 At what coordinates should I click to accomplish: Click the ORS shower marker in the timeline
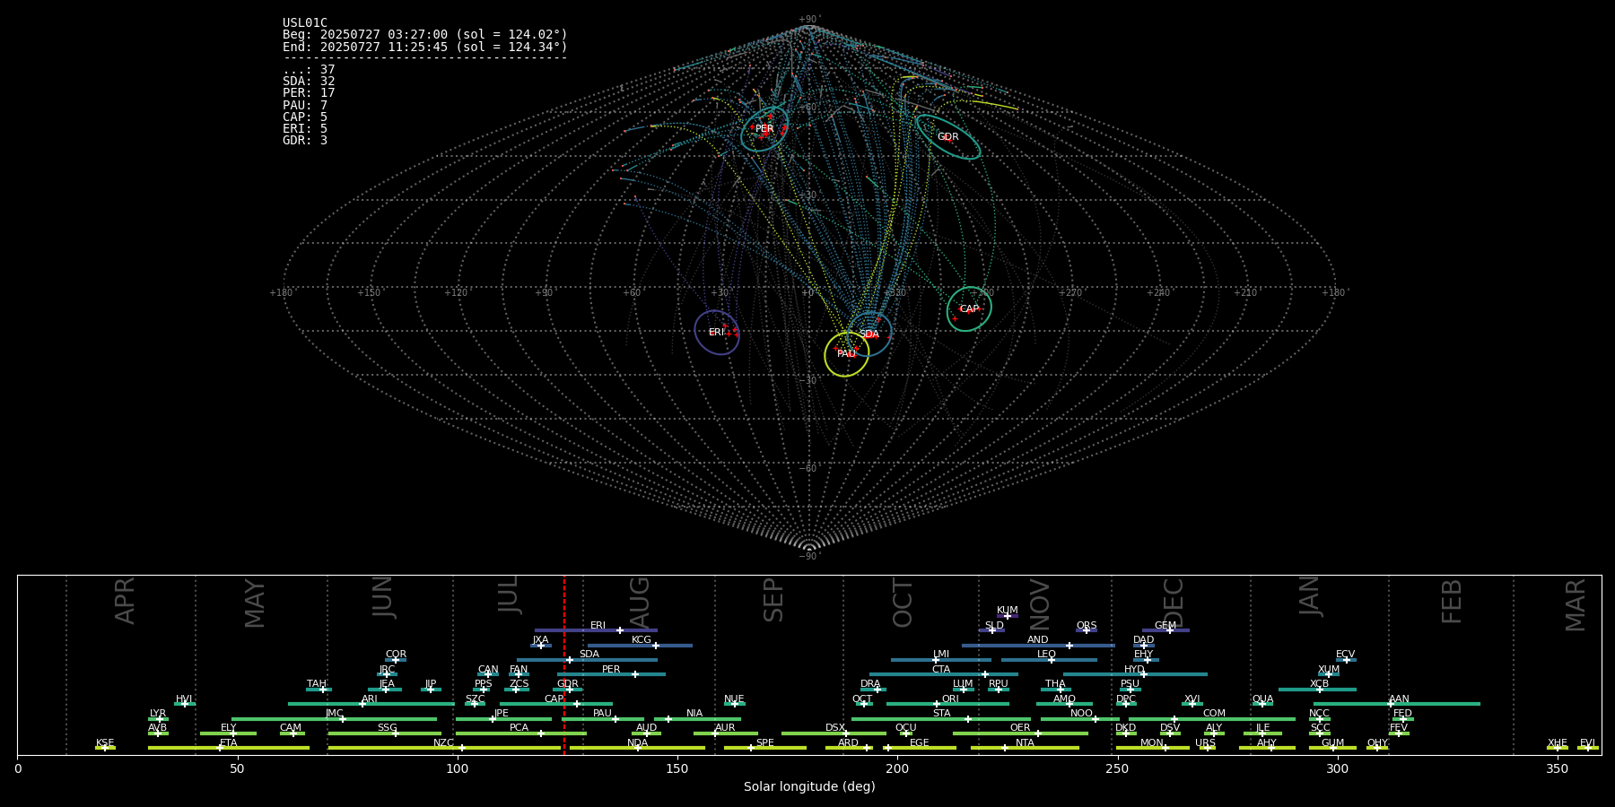click(1087, 630)
